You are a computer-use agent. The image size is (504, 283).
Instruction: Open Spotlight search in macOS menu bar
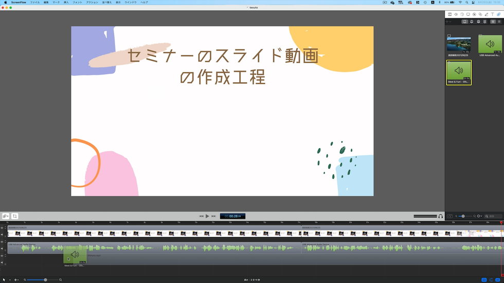[x=467, y=2]
